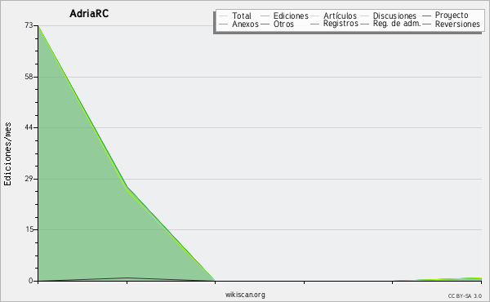The width and height of the screenshot is (490, 302).
Task: Click the Proyecto legend label
Action: coord(452,16)
